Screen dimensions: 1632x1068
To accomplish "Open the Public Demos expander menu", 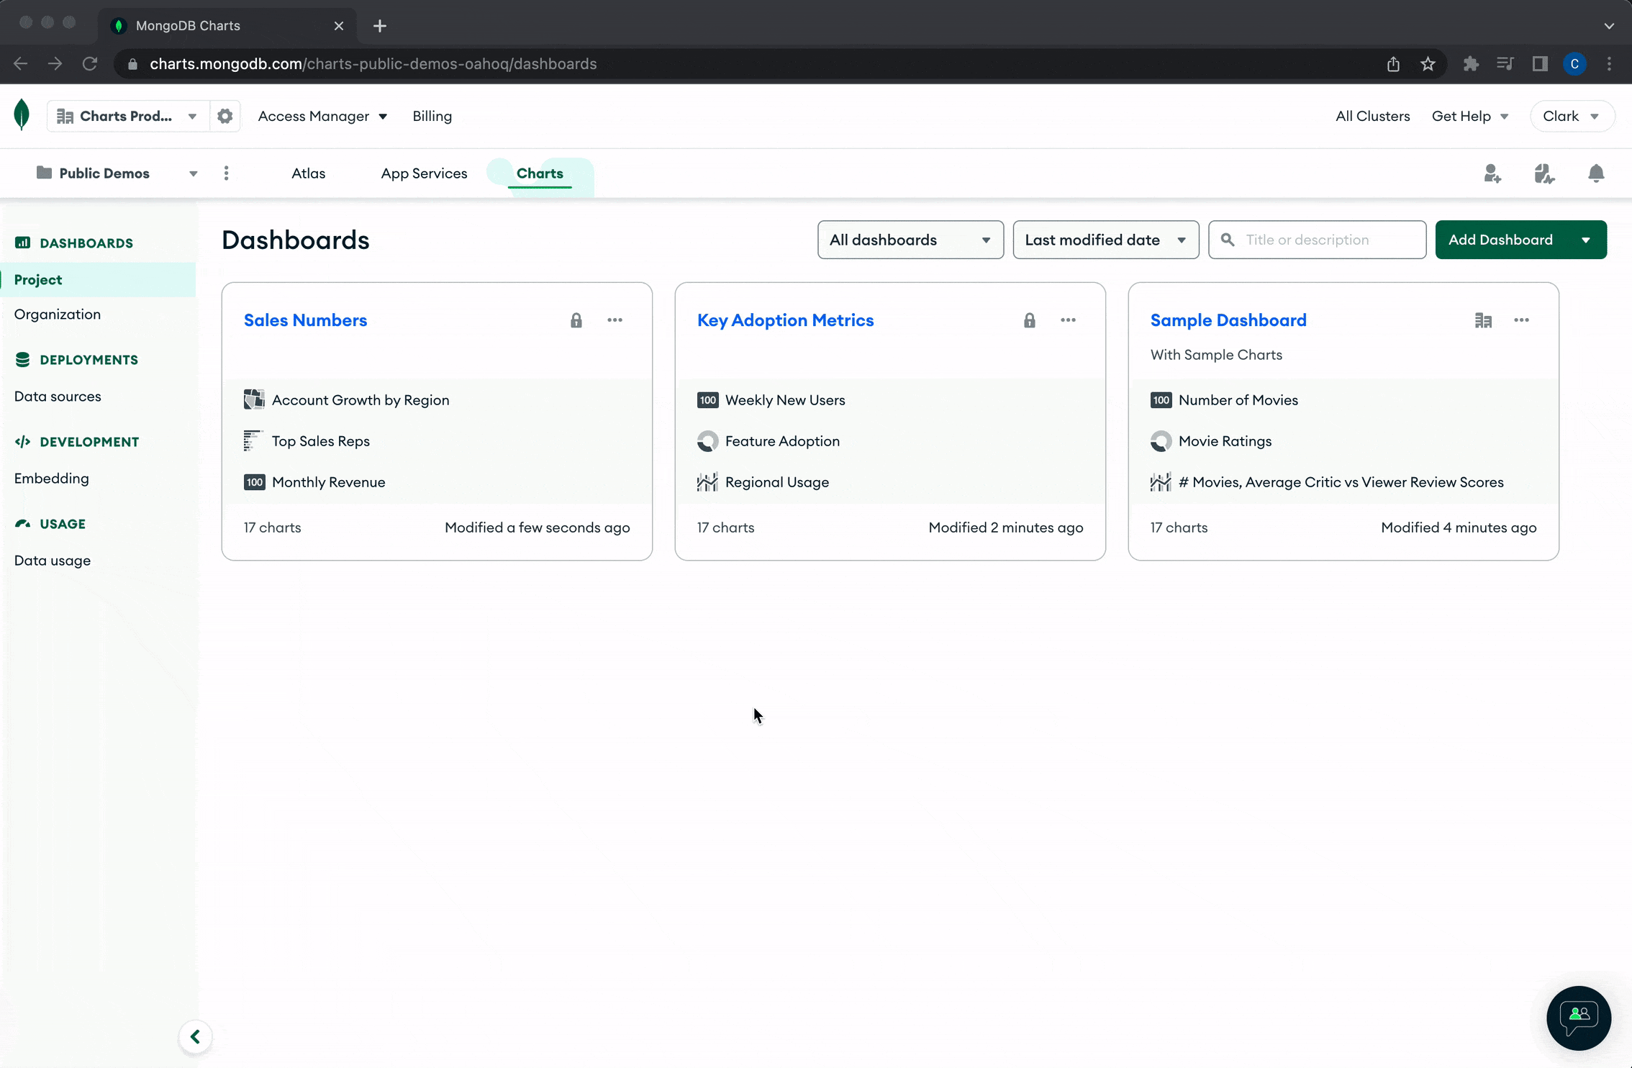I will coord(192,173).
